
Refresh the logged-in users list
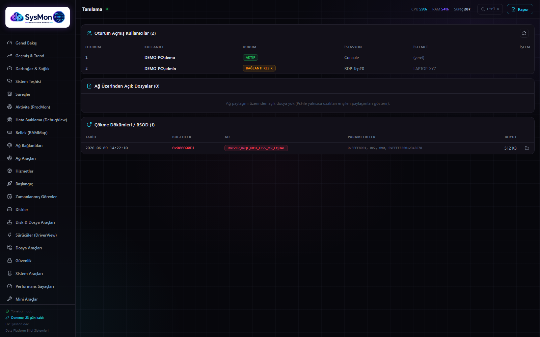click(x=524, y=33)
